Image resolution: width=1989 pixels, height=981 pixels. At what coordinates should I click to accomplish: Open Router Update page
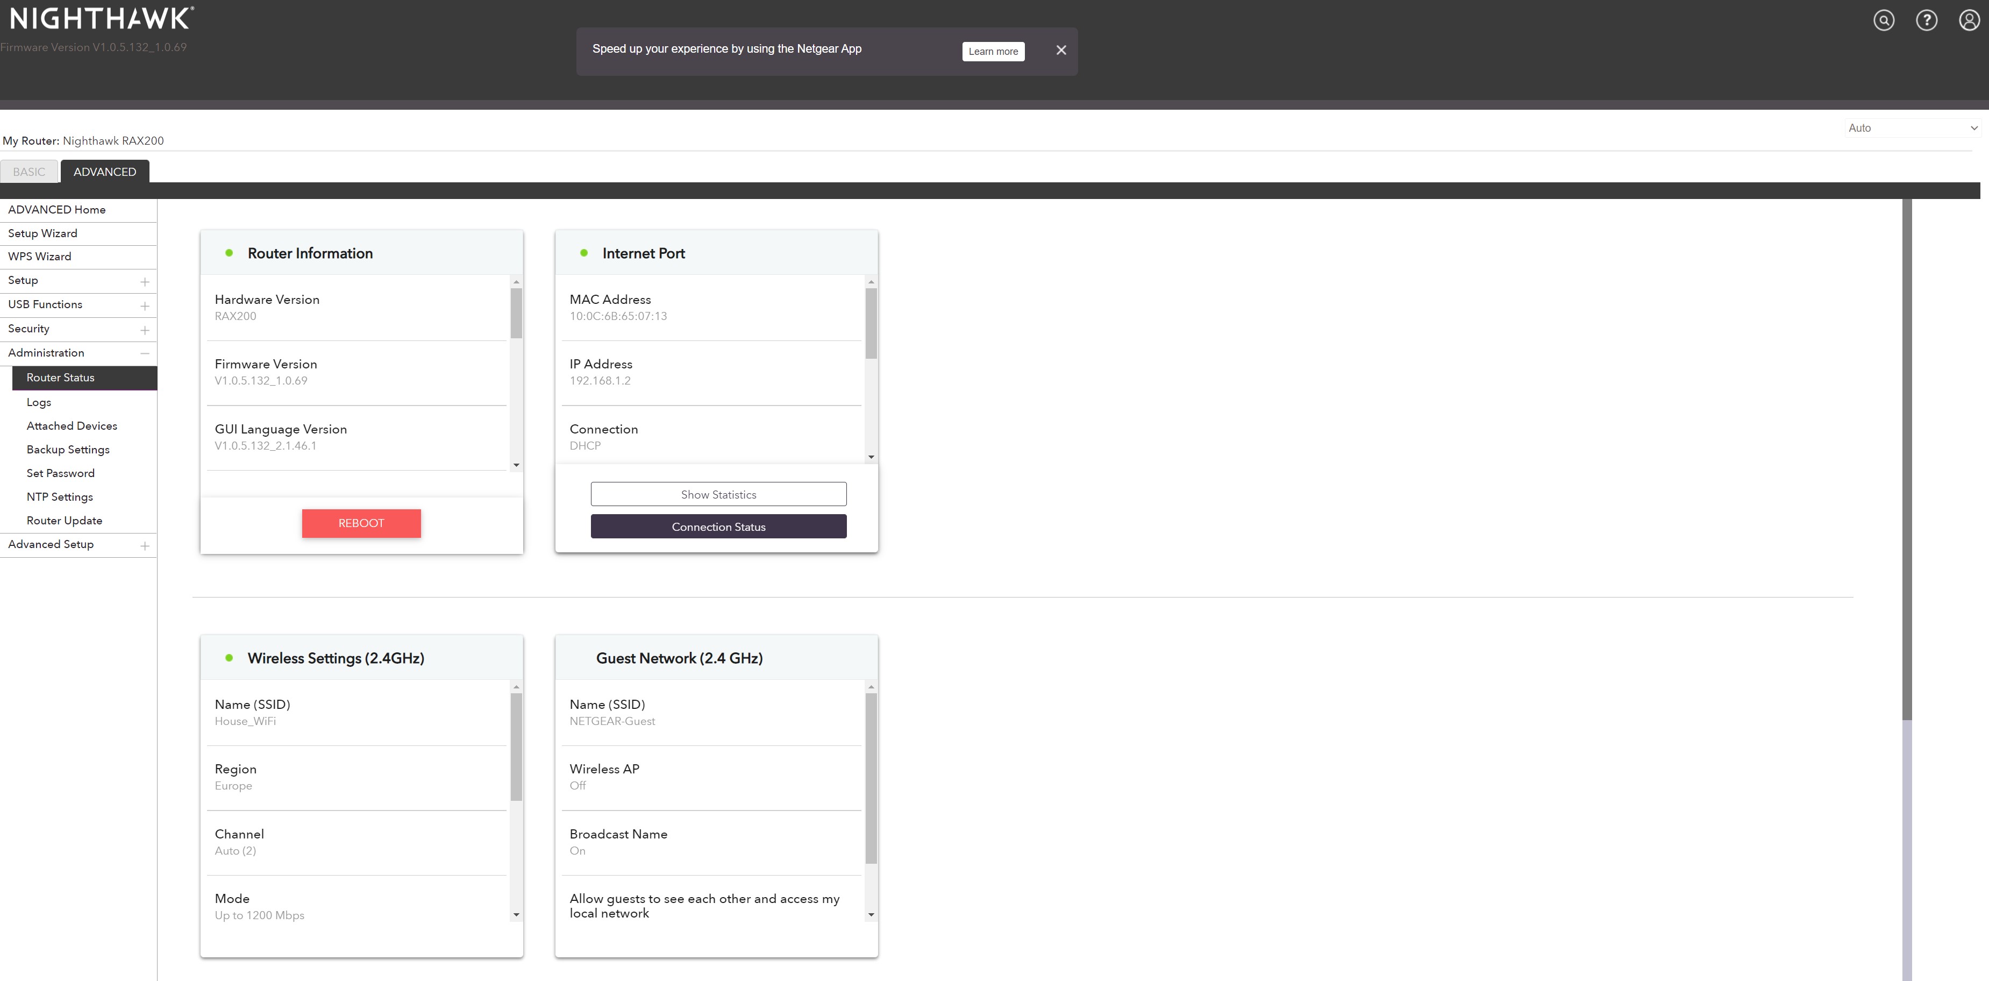(64, 521)
